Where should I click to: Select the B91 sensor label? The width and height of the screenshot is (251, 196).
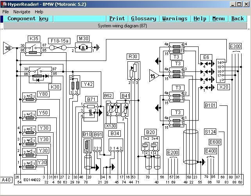(x=98, y=135)
